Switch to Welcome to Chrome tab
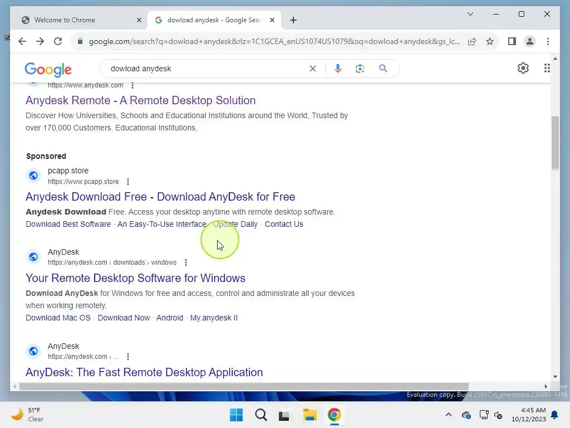 coord(79,20)
